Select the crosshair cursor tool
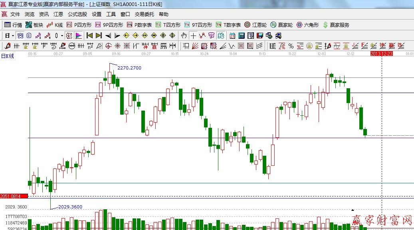 pyautogui.click(x=193, y=36)
